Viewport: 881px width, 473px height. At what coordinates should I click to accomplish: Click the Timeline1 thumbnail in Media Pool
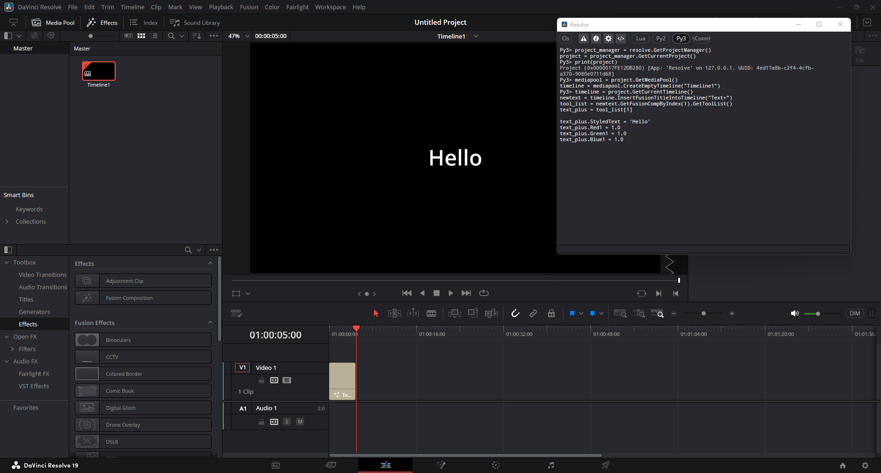(x=99, y=71)
